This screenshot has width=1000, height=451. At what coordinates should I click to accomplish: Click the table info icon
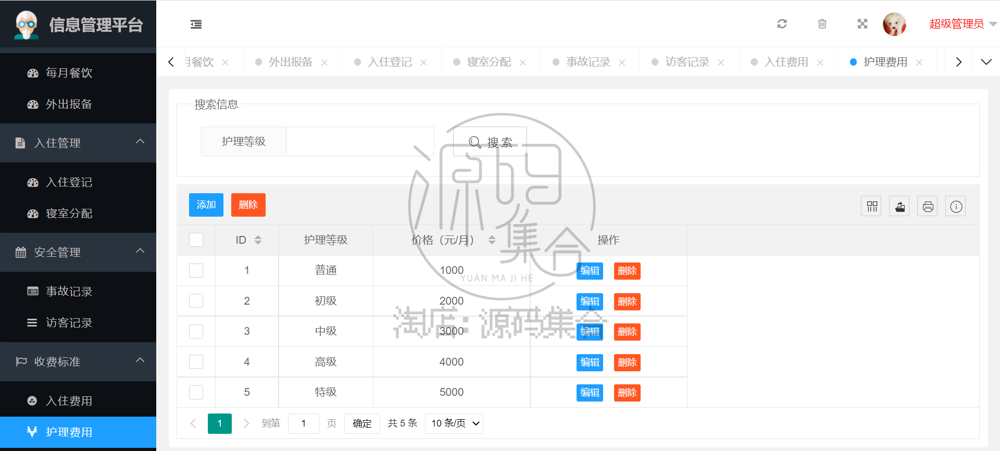(956, 206)
